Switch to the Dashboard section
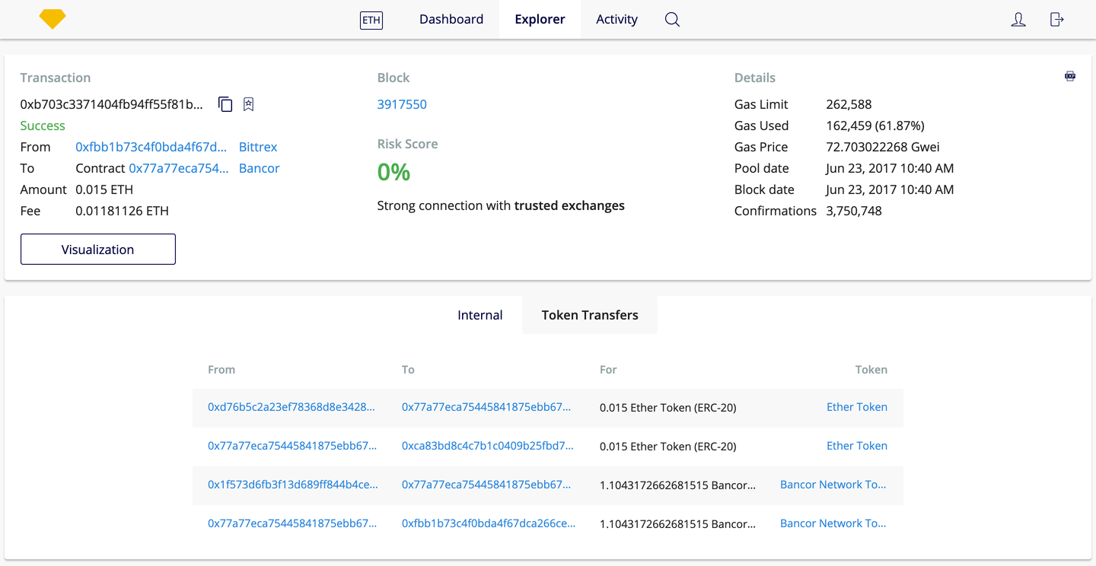The image size is (1096, 566). 451,19
